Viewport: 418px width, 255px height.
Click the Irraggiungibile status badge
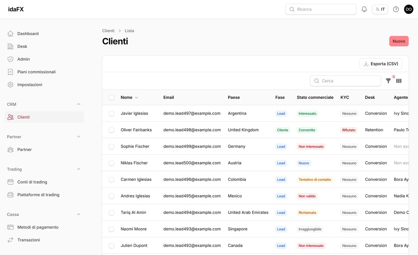[310, 229]
